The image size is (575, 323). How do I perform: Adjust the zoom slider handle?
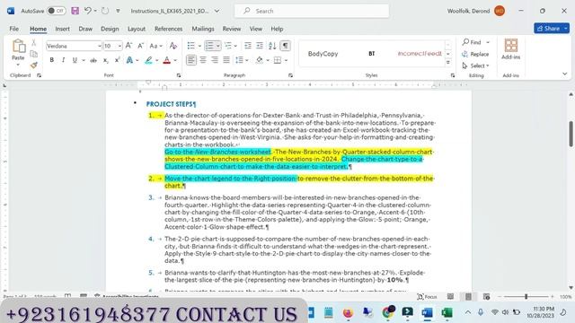pyautogui.click(x=526, y=297)
